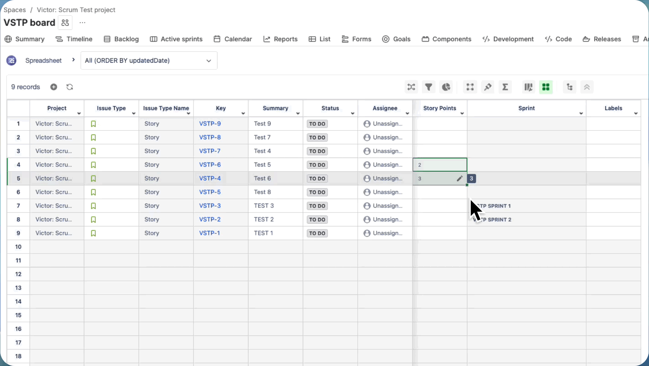The image size is (649, 366).
Task: Open the column settings icon
Action: (x=529, y=87)
